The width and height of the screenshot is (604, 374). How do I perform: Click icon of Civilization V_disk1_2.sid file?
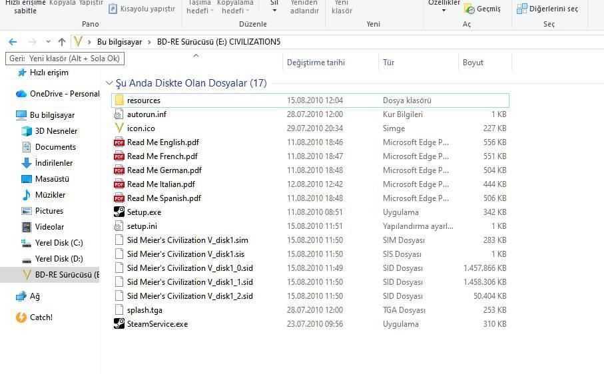[119, 296]
